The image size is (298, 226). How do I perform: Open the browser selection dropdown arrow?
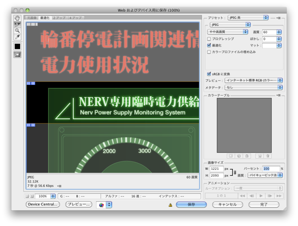click(x=109, y=205)
